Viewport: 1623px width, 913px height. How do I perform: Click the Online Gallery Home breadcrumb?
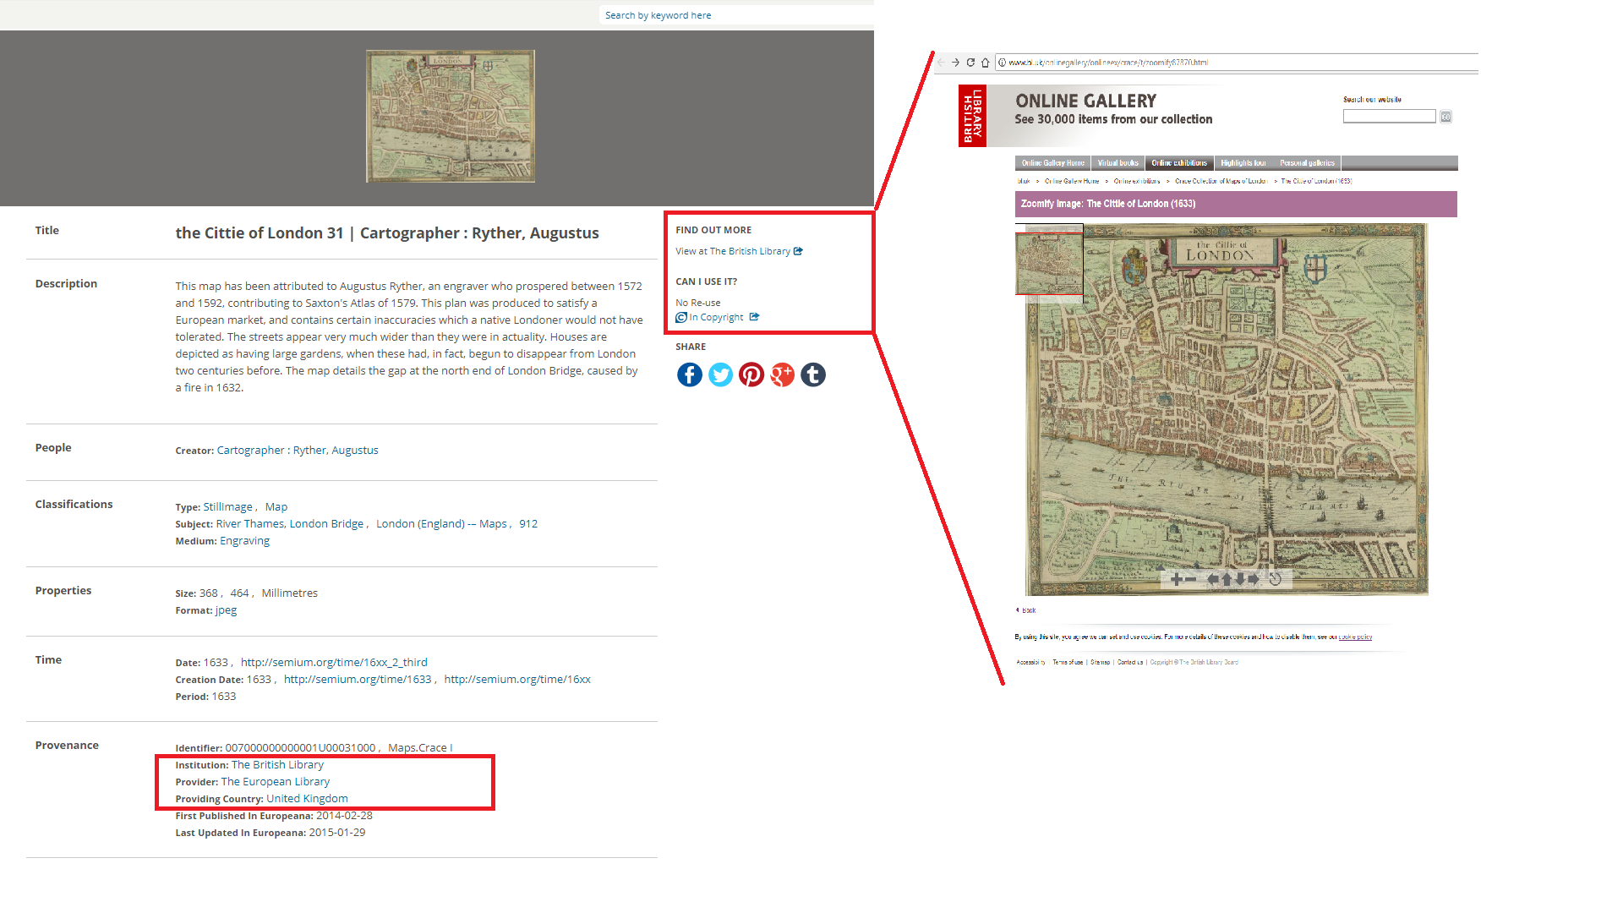point(1072,181)
